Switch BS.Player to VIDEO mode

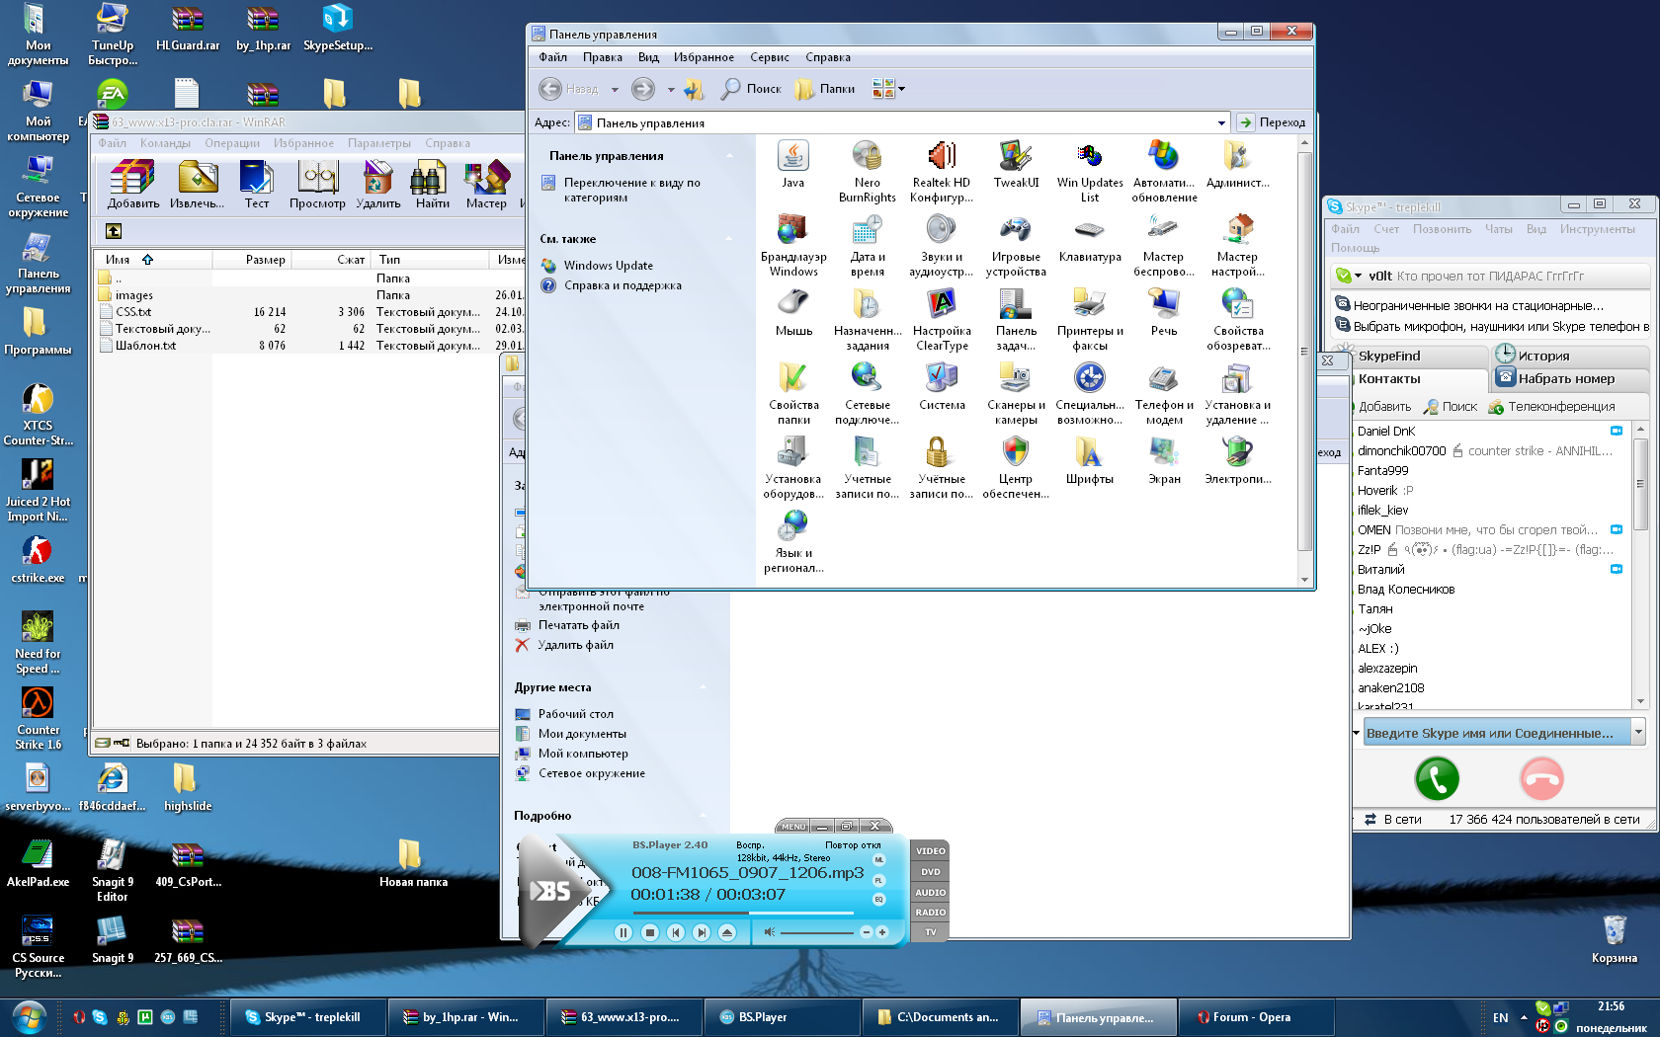930,851
